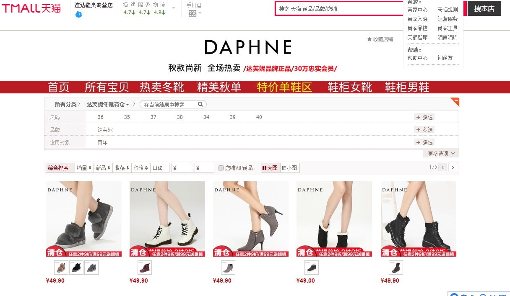
Task: Click the 所有分类 all categories breadcrumb
Action: (65, 104)
